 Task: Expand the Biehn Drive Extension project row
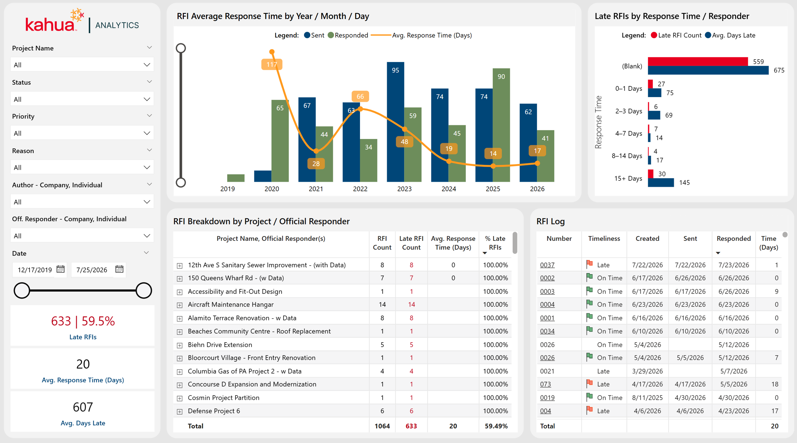179,345
